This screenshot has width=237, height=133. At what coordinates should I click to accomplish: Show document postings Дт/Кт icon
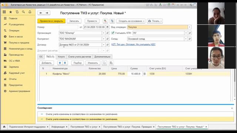point(105,21)
